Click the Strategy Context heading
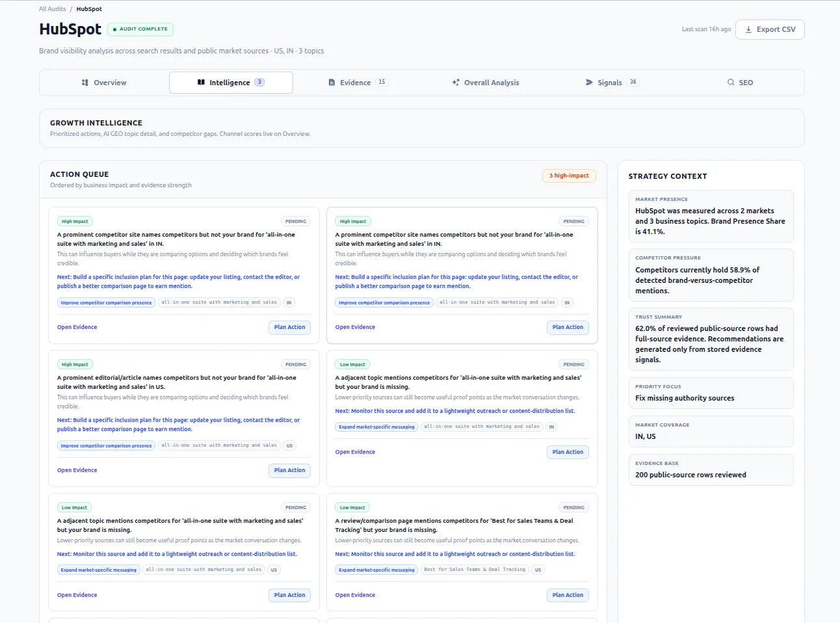The height and width of the screenshot is (623, 840). [x=668, y=176]
